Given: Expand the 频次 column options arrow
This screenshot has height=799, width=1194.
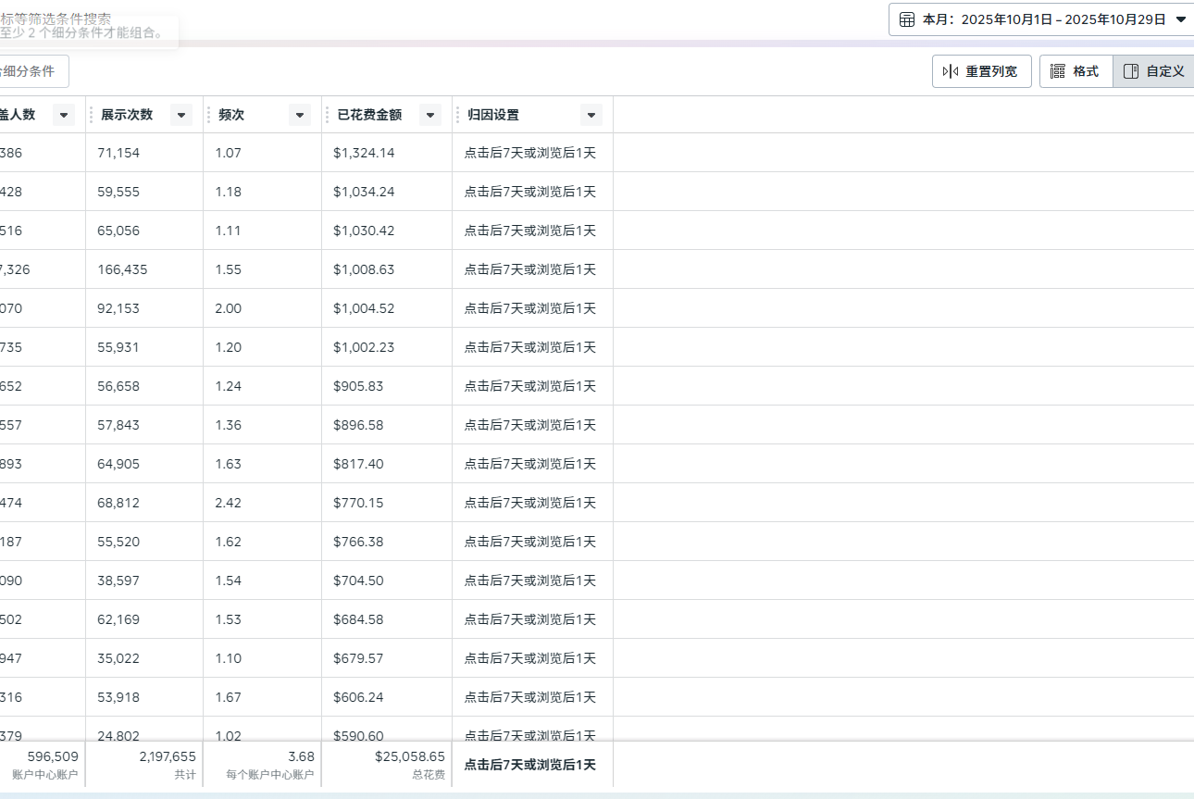Looking at the screenshot, I should (299, 115).
